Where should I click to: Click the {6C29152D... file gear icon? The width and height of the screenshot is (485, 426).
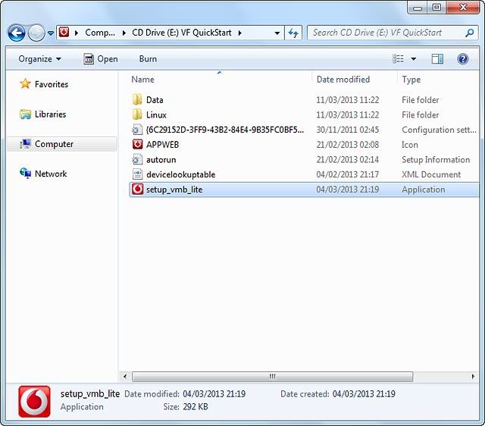[137, 130]
